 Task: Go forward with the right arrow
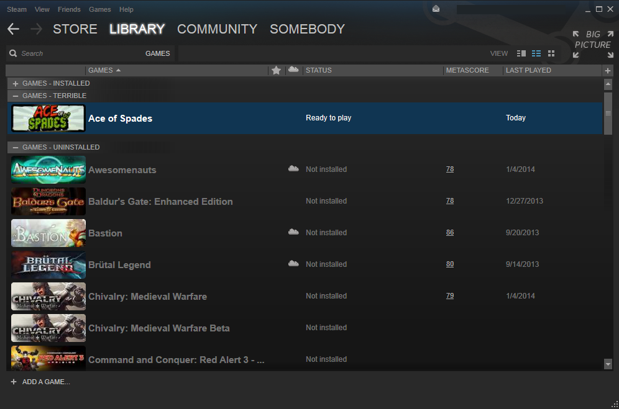point(36,29)
